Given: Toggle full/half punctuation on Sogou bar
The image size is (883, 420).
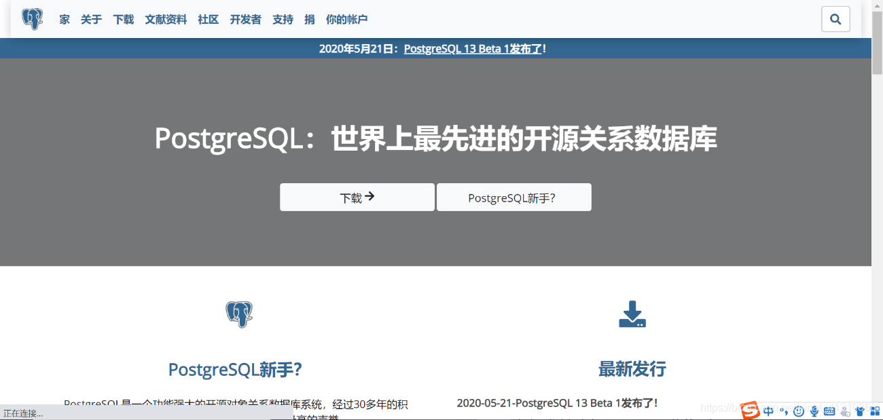Looking at the screenshot, I should (783, 411).
